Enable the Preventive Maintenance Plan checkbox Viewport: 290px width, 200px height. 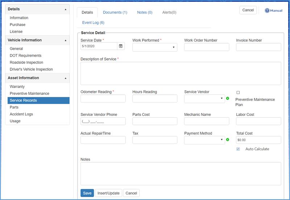tap(238, 93)
